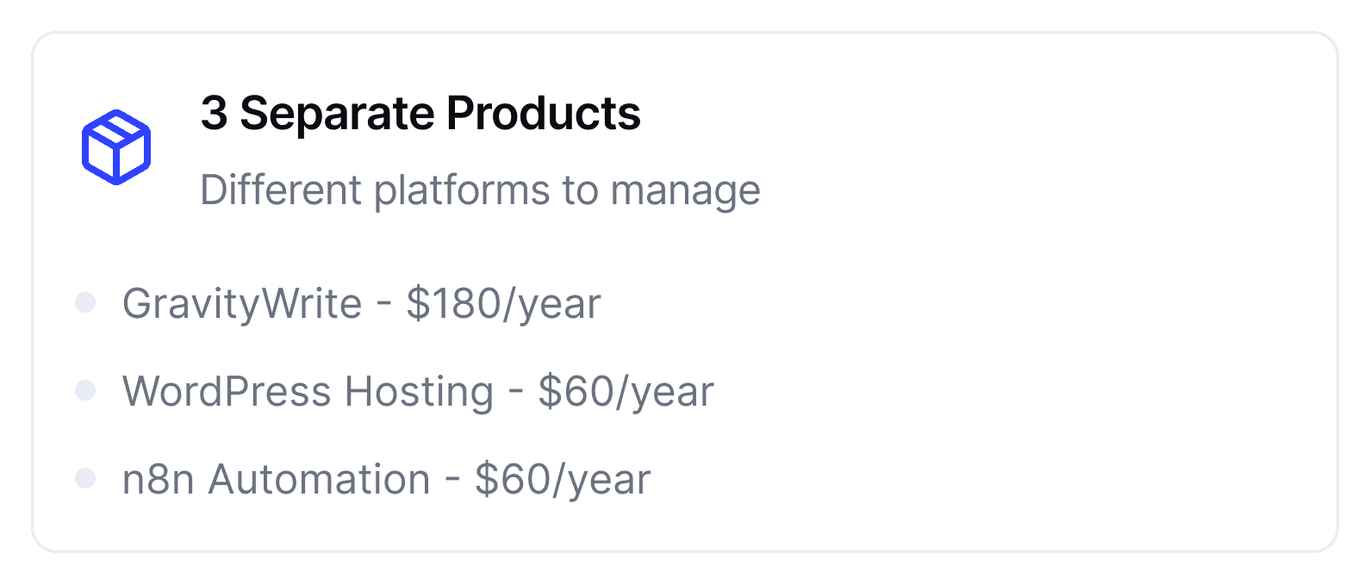Click the bullet dot beside GravityWrite
This screenshot has height=584, width=1370.
(x=85, y=302)
